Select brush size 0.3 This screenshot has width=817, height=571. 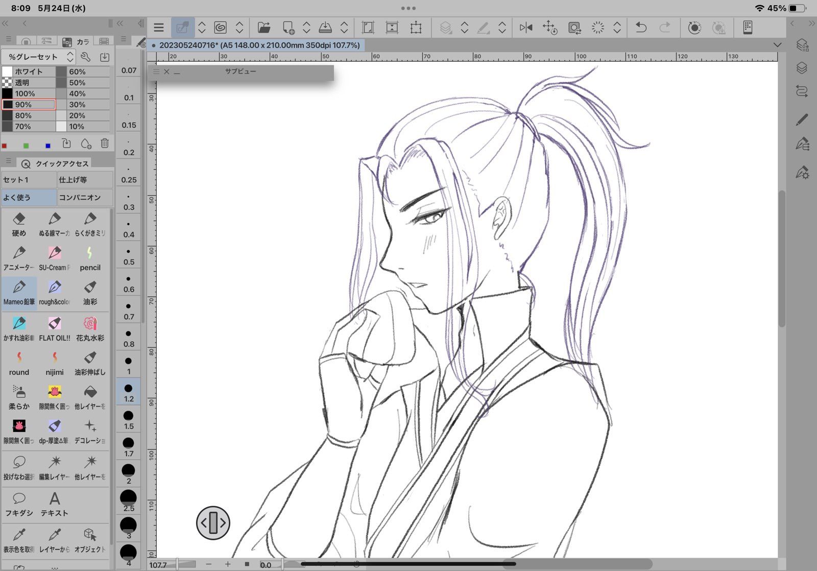tap(129, 201)
